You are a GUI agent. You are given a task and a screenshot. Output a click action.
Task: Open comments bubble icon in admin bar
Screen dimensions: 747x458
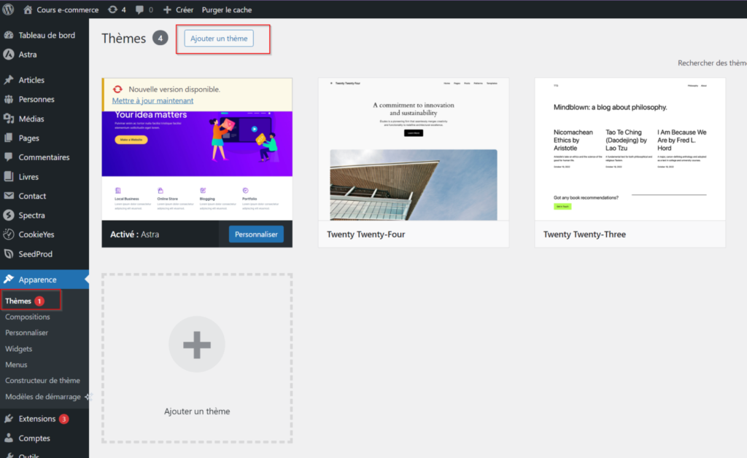tap(139, 9)
